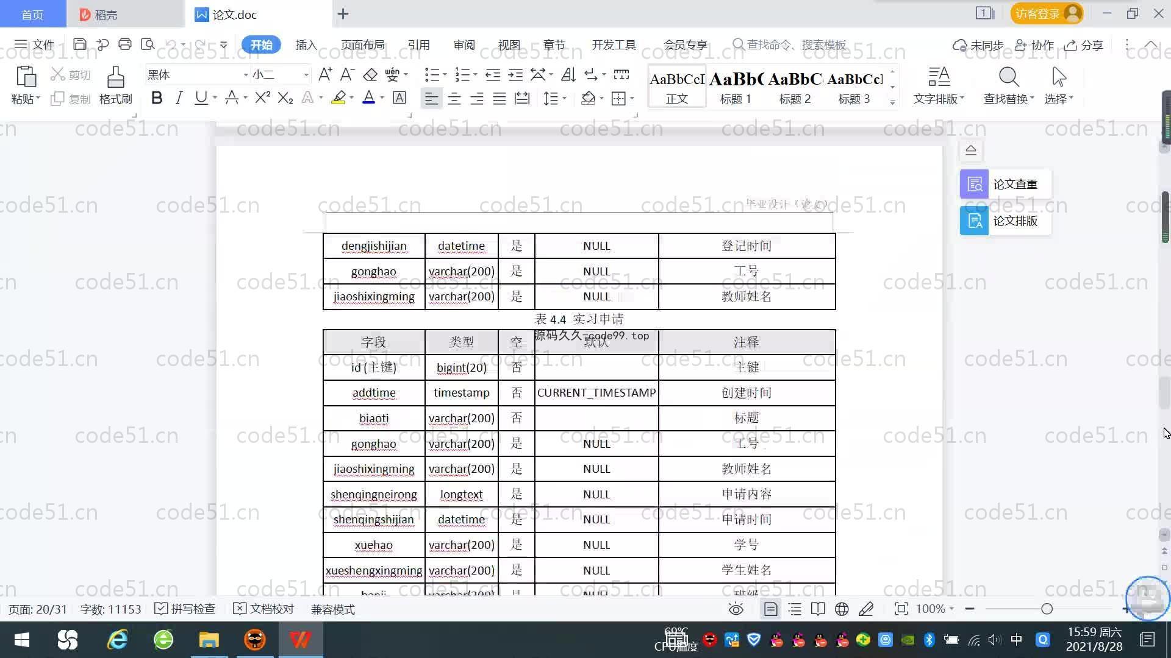Switch to 视图 ribbon tab
The width and height of the screenshot is (1171, 658).
[x=509, y=44]
